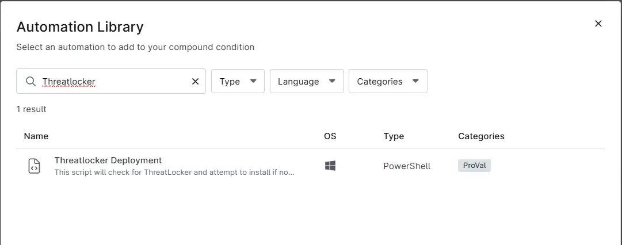Screen dimensions: 622x245
Task: Click the Type dropdown arrow
Action: tap(254, 81)
